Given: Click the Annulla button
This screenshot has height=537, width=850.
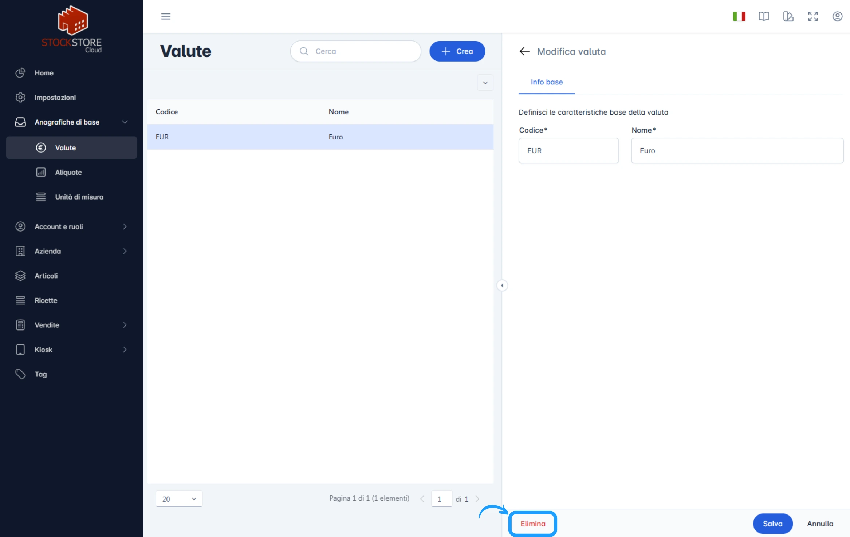Looking at the screenshot, I should coord(820,524).
